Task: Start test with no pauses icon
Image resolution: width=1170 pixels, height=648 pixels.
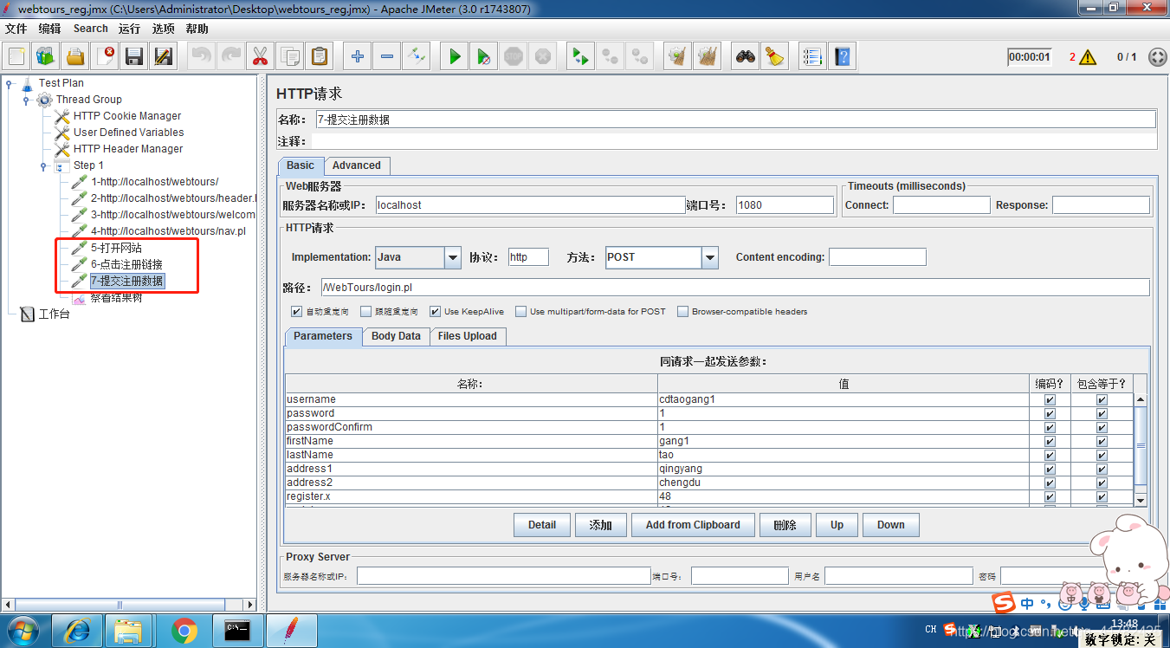Action: pos(484,57)
